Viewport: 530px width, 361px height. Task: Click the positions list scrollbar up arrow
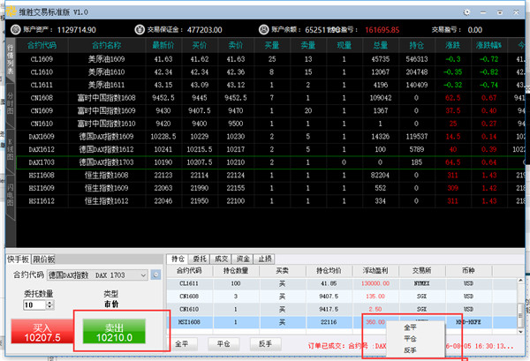click(520, 281)
